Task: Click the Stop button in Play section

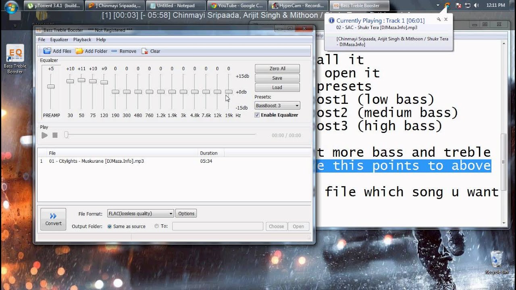Action: 55,135
